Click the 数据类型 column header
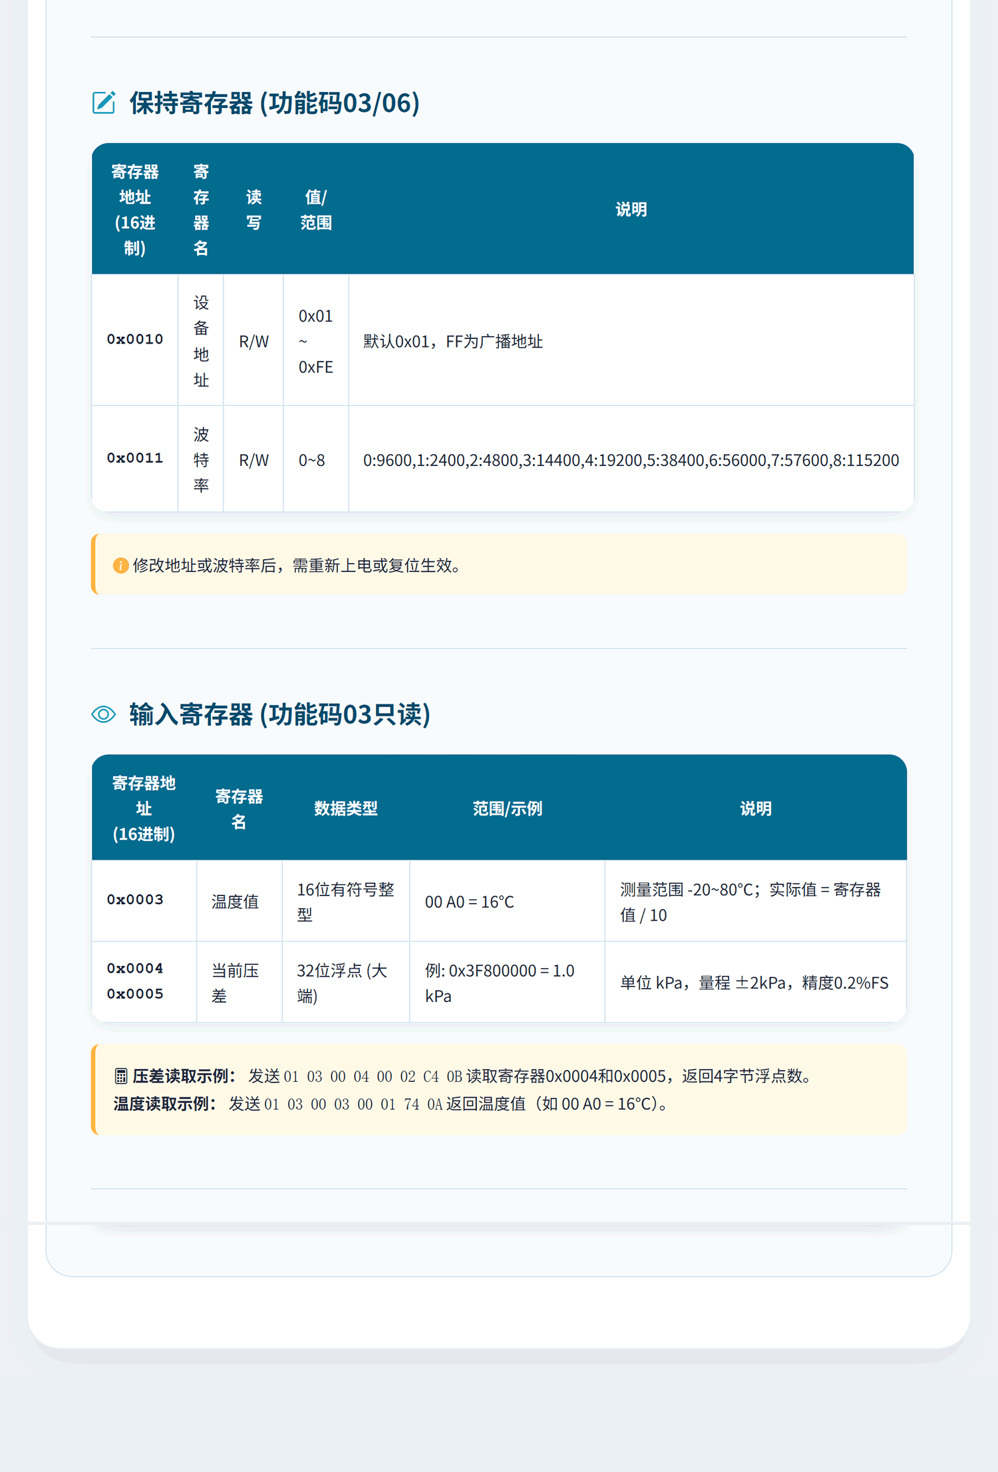Screen dimensions: 998x1472 346,808
